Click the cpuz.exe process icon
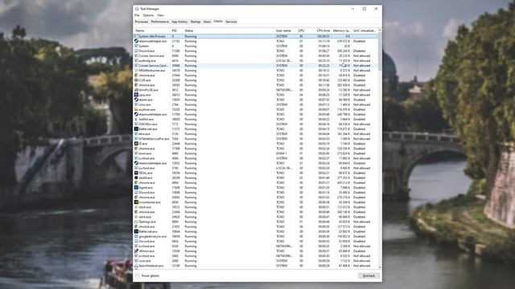 coord(136,95)
